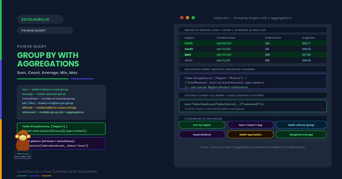The height and width of the screenshot is (179, 342).
Task: Click the 'All Rows -- nested table' line
Action: [x=49, y=108]
